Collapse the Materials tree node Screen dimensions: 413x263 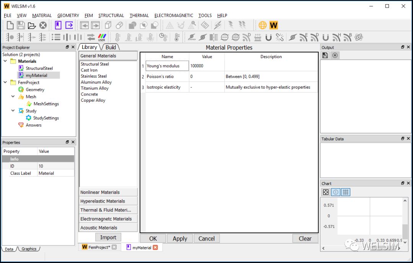5,61
